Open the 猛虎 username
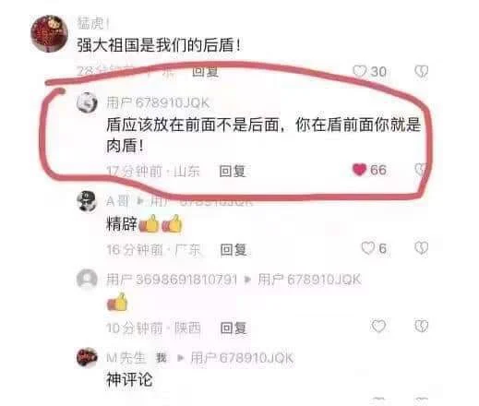This screenshot has height=406, width=479. pyautogui.click(x=93, y=23)
